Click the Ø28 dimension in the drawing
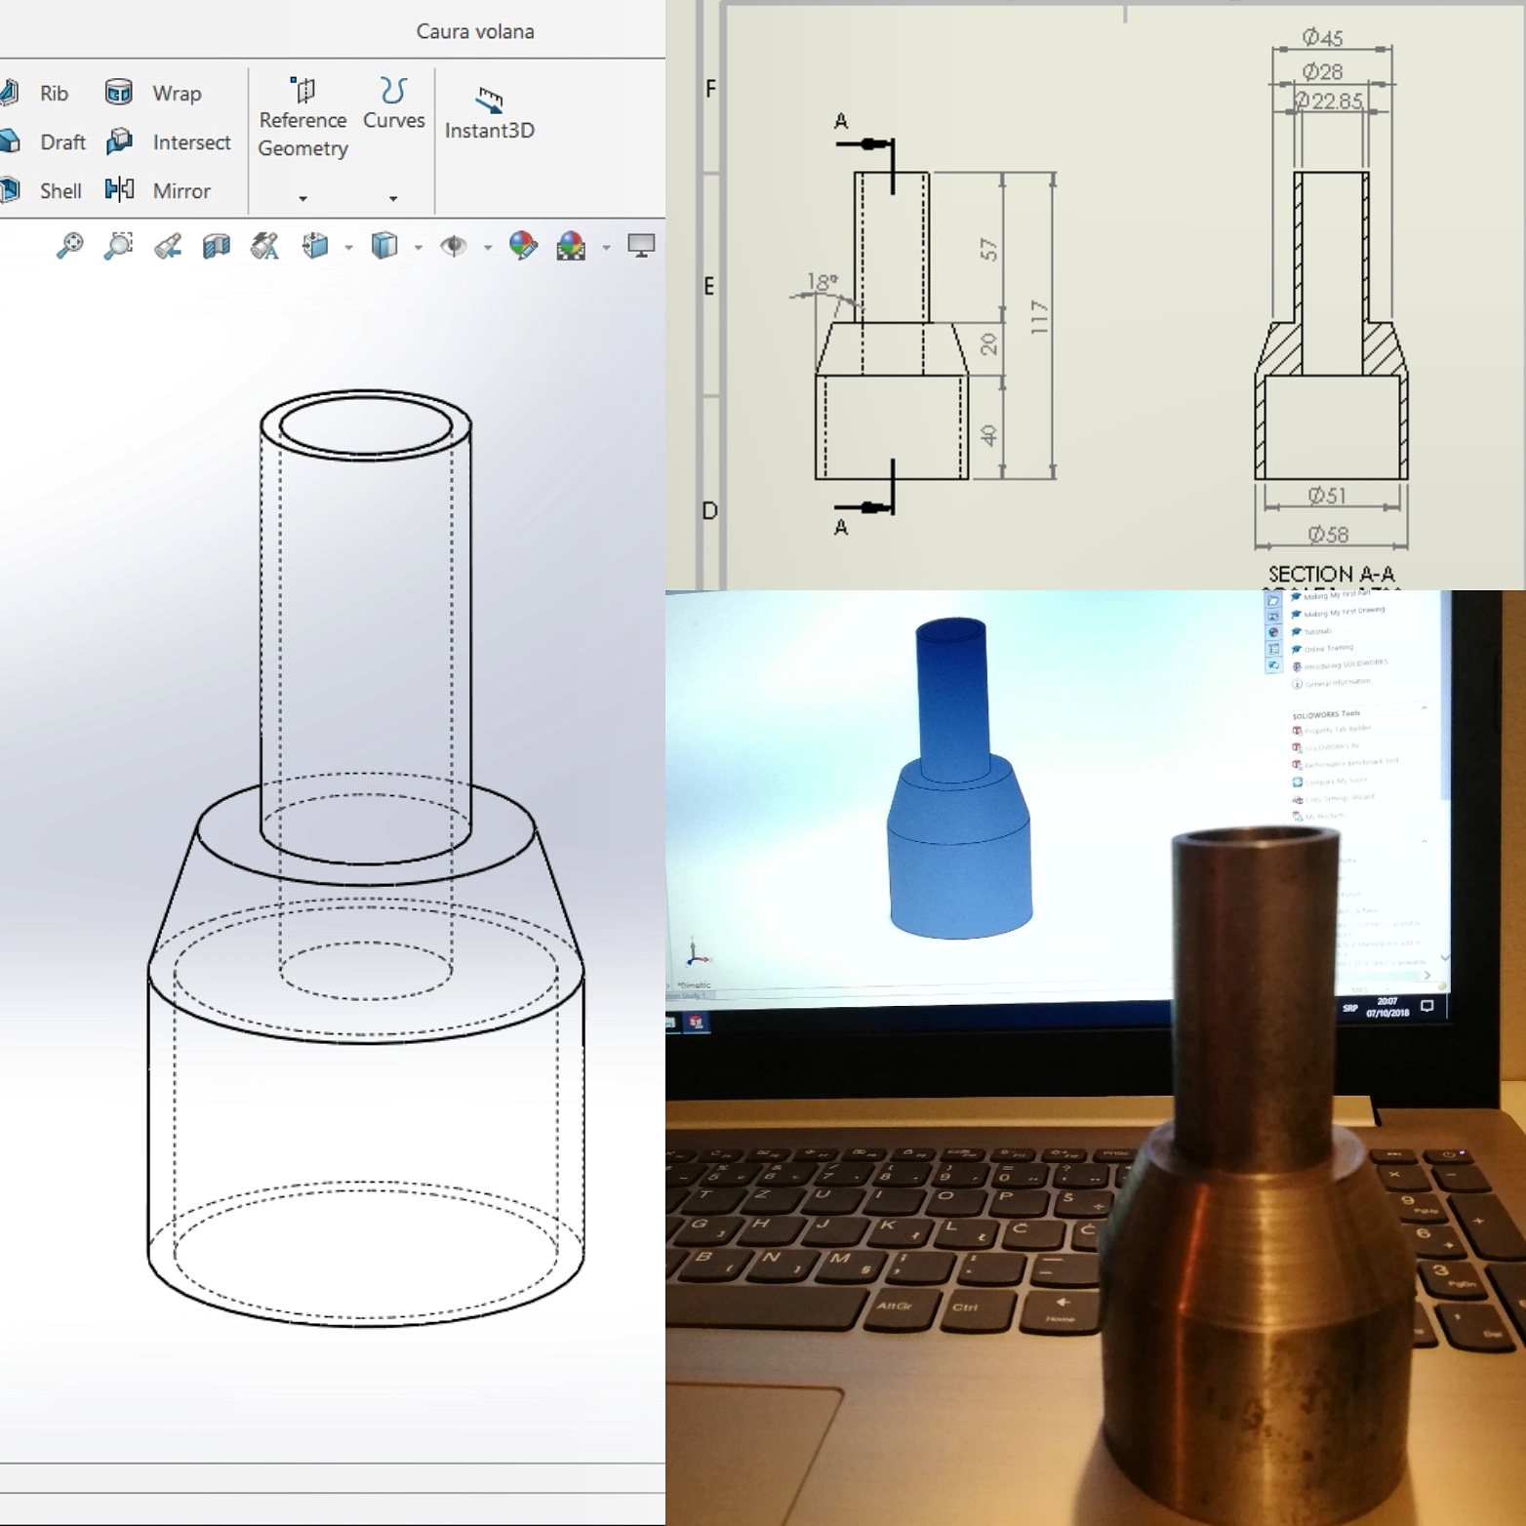This screenshot has height=1526, width=1526. 1322,71
